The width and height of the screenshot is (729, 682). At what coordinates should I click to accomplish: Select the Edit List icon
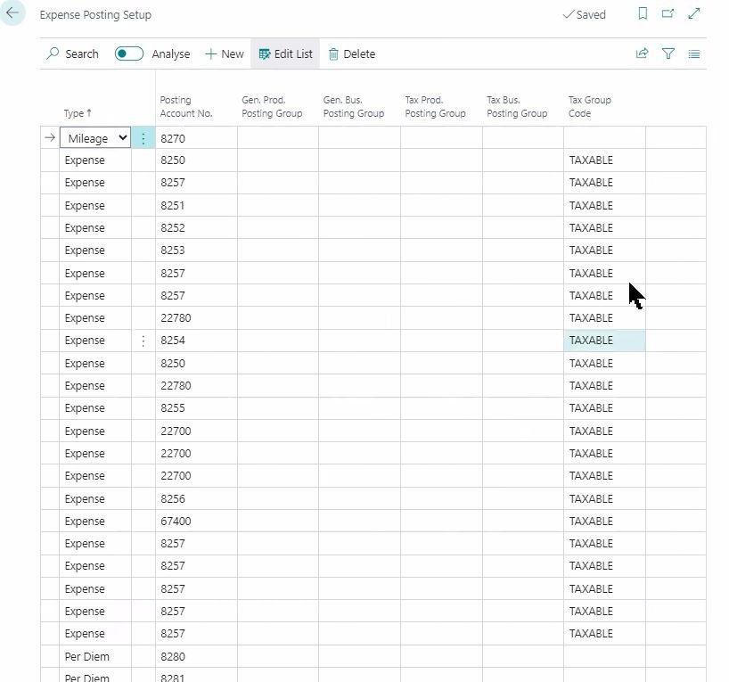pos(285,53)
